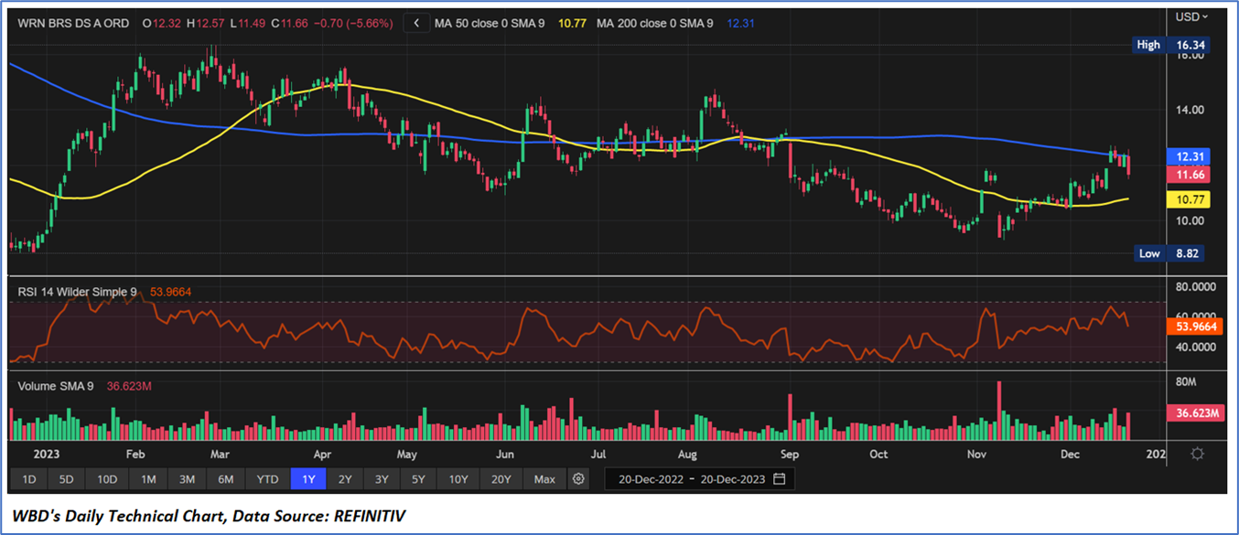
Task: Select the 3M time range
Action: [187, 479]
